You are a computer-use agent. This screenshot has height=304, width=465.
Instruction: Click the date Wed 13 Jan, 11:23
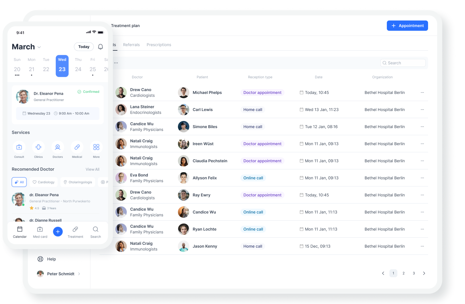tap(322, 110)
